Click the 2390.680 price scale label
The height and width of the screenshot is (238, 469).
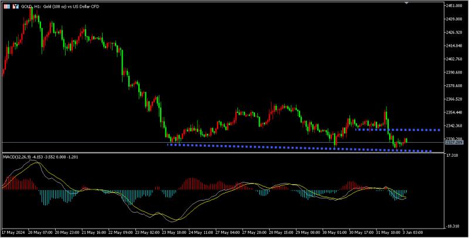tap(454, 73)
